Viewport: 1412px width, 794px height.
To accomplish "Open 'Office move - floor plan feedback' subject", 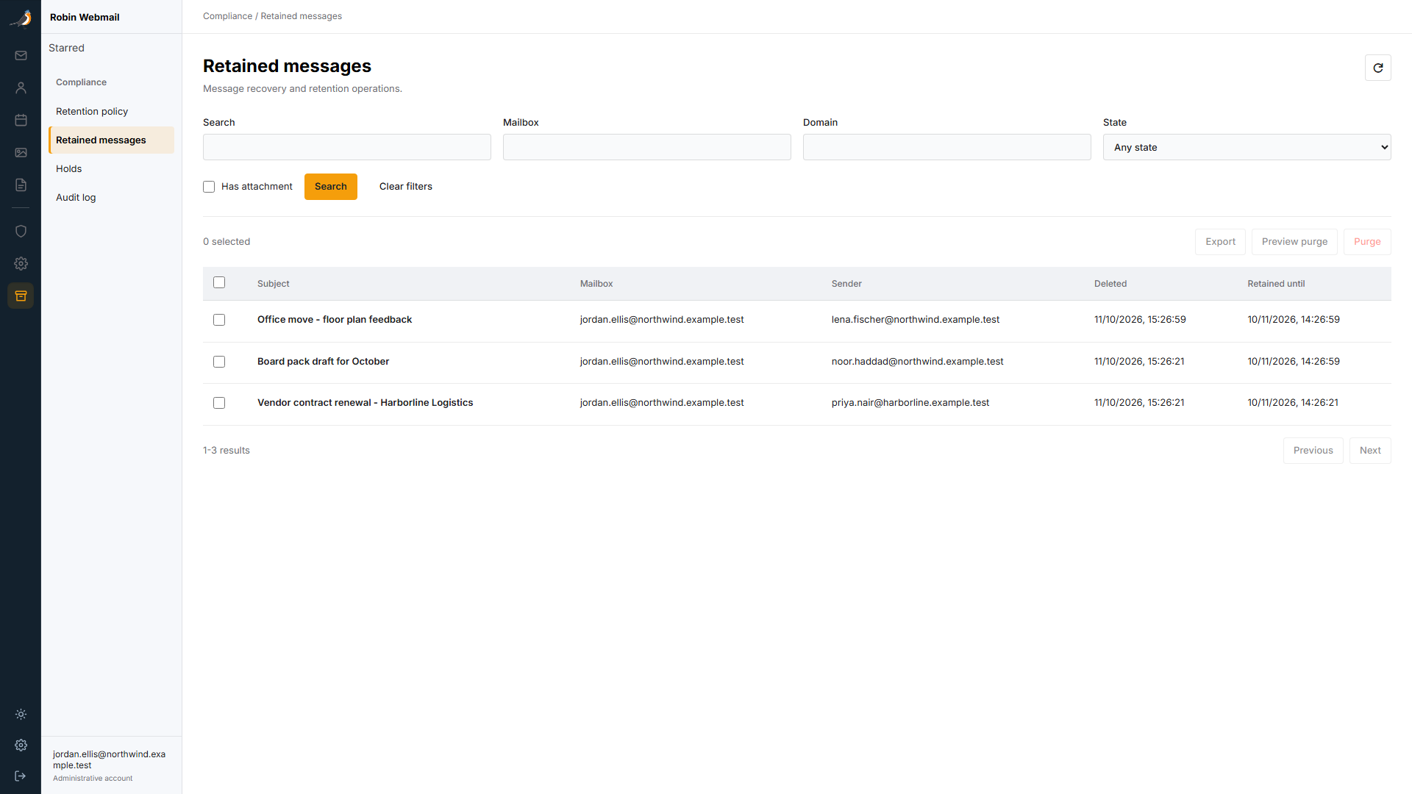I will click(335, 320).
